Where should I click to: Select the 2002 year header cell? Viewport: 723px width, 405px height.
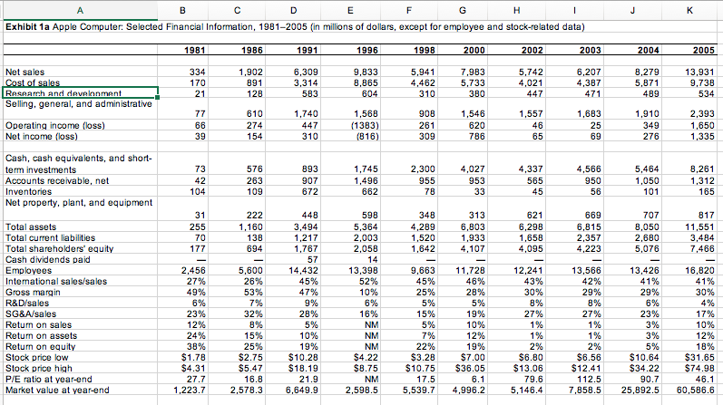coord(516,50)
